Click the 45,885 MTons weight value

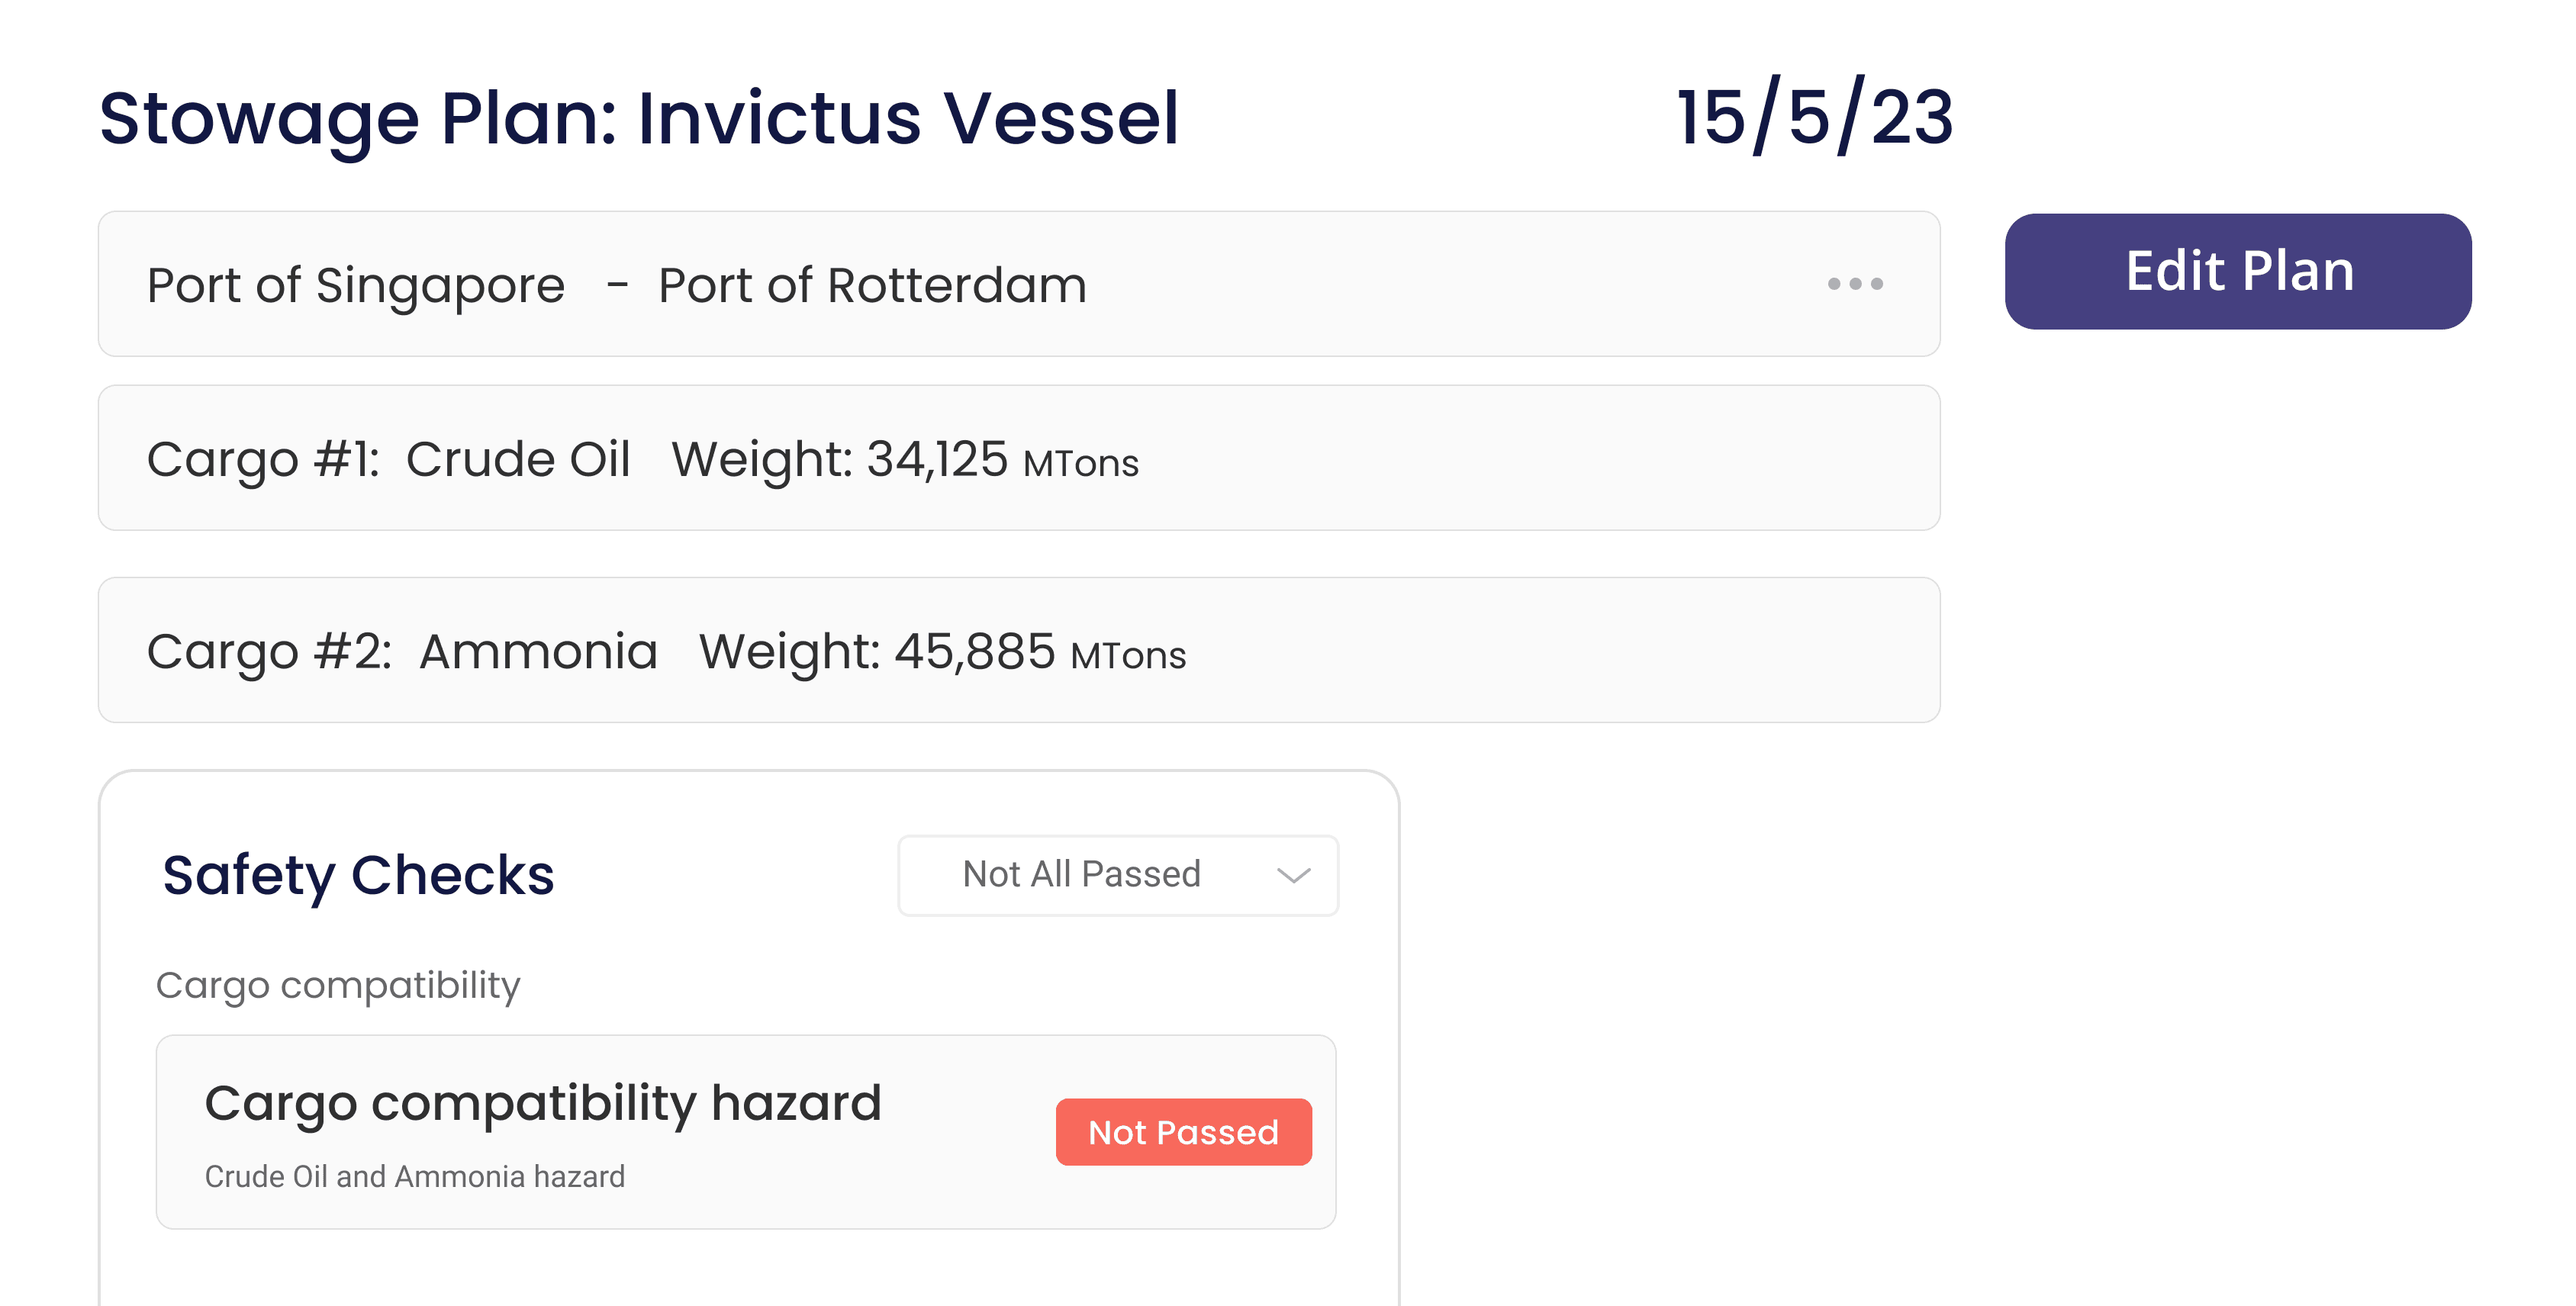974,651
